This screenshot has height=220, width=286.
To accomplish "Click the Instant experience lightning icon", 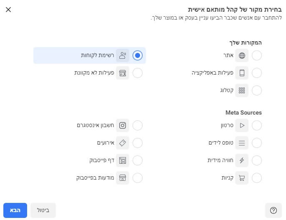I will (242, 160).
